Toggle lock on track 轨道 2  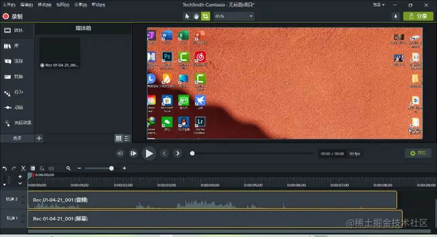click(x=24, y=202)
